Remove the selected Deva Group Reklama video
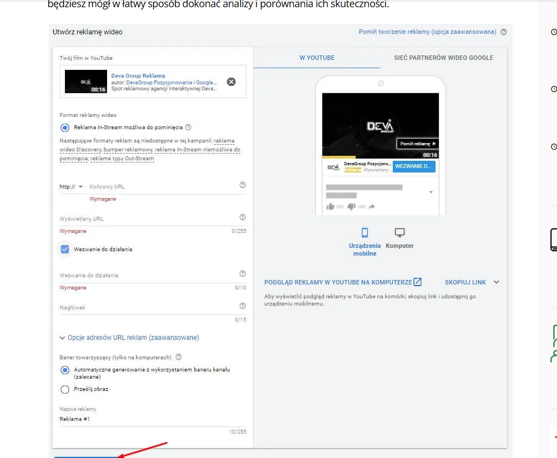This screenshot has height=458, width=557. click(231, 82)
